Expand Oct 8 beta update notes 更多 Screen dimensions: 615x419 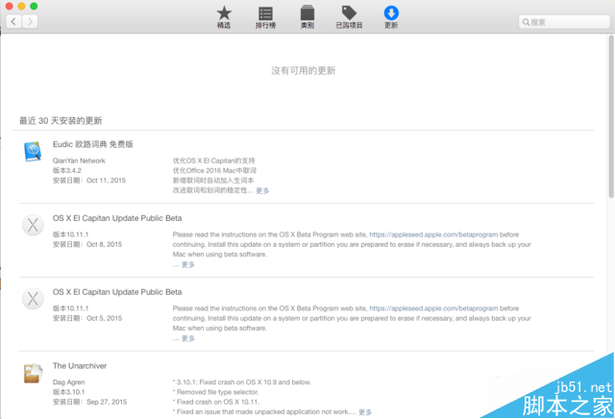click(188, 264)
